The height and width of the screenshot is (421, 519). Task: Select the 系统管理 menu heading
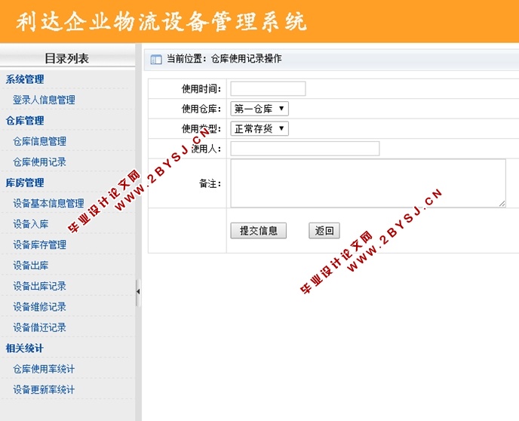point(25,79)
